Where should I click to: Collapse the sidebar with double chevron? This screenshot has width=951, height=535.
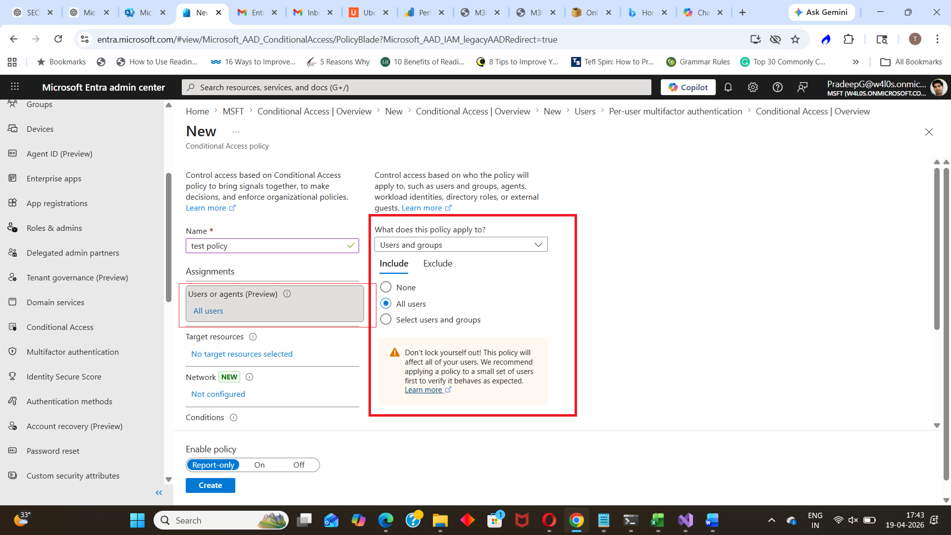(x=158, y=492)
